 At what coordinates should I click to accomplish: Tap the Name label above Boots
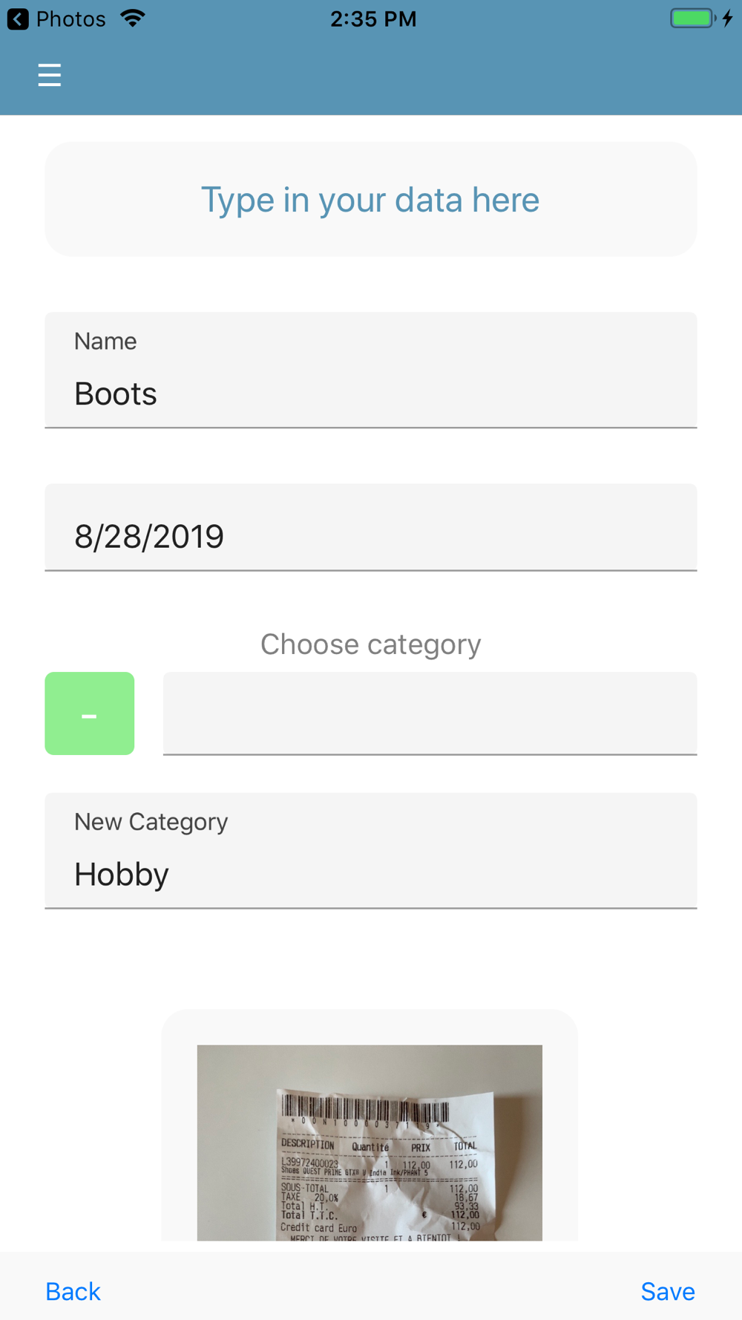pos(105,341)
